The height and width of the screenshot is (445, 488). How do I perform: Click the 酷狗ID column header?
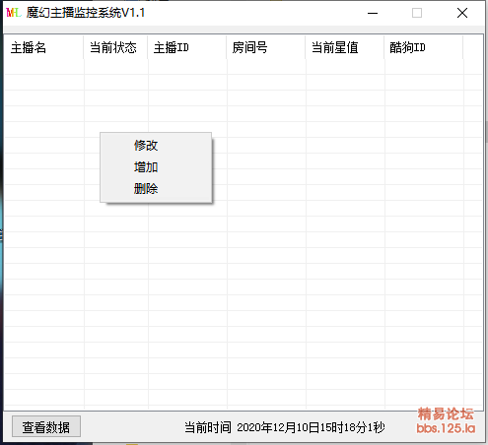424,48
